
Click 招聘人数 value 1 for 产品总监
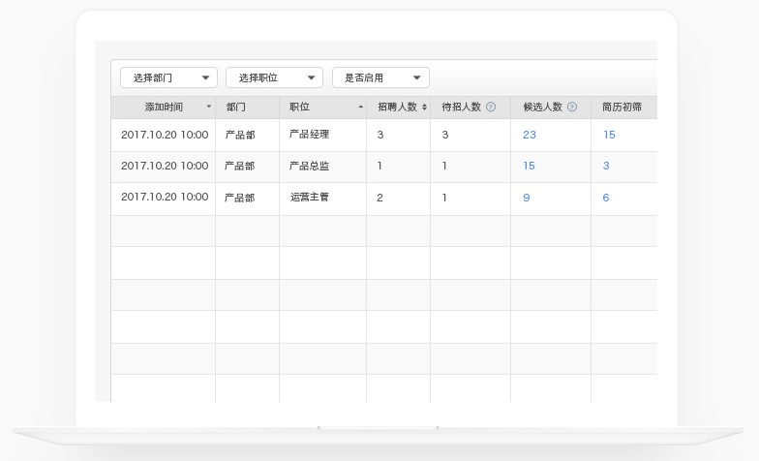[379, 166]
